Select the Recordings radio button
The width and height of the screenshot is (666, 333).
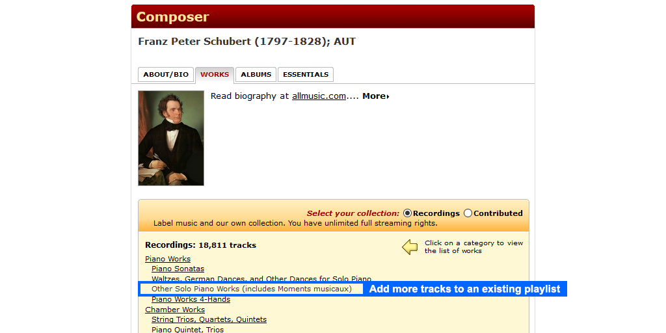click(x=407, y=213)
